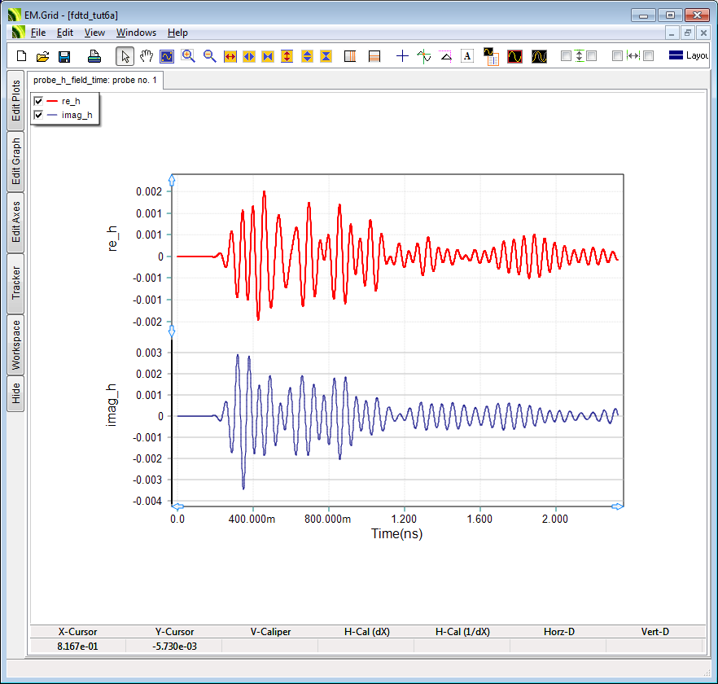
Task: Click the crosshair cursor tool icon
Action: pos(402,56)
